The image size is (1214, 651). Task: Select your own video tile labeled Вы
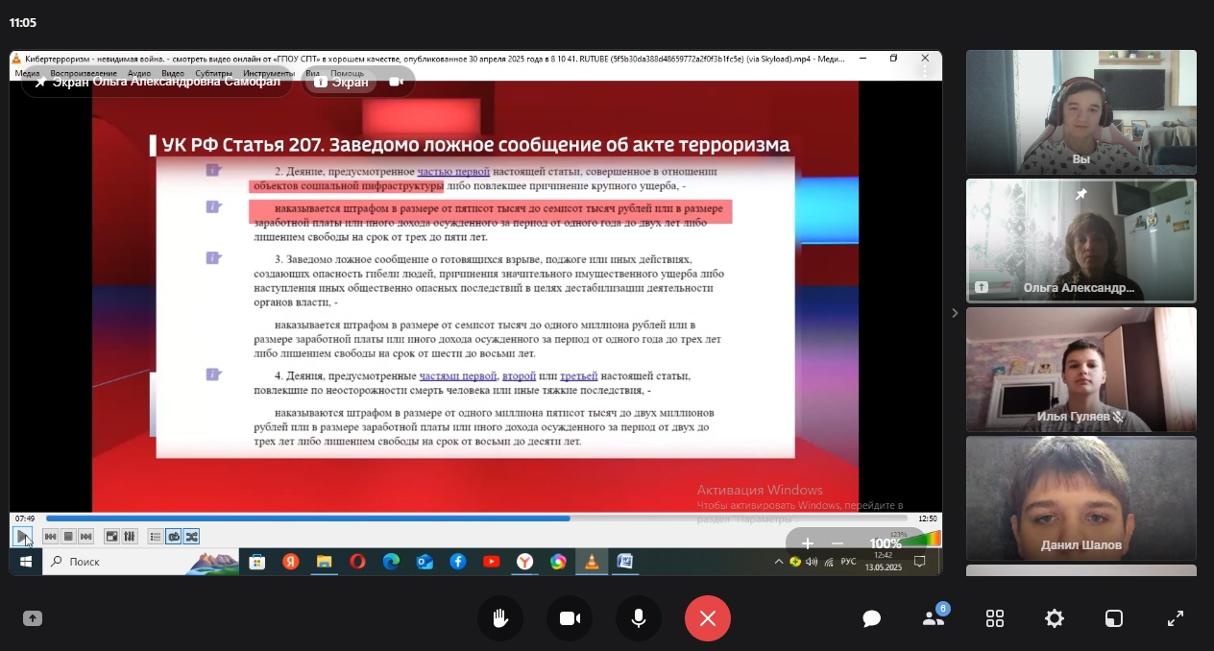[x=1081, y=112]
